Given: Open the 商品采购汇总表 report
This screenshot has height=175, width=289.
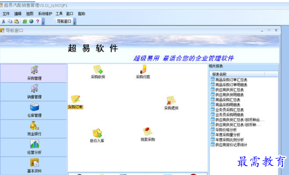Looking at the screenshot, I should coord(226,100).
